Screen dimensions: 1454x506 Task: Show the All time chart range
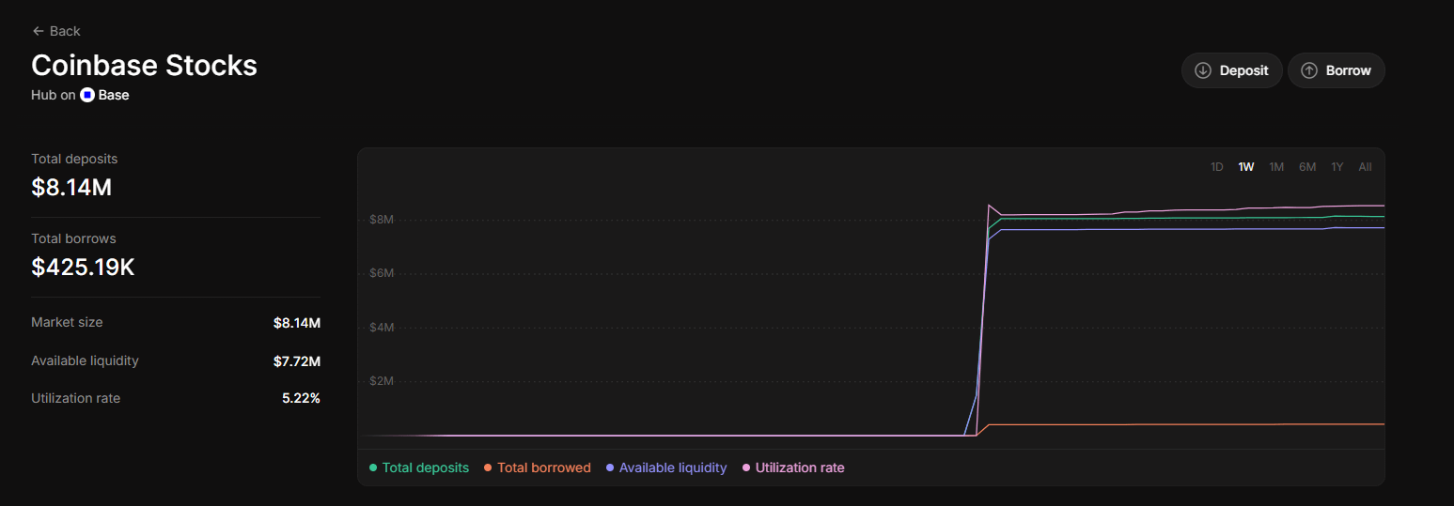pyautogui.click(x=1365, y=167)
